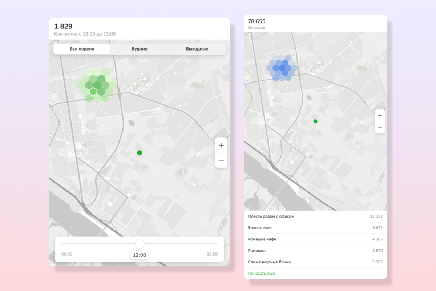Zoom in on the left contacts map
This screenshot has width=436, height=291.
click(x=221, y=145)
